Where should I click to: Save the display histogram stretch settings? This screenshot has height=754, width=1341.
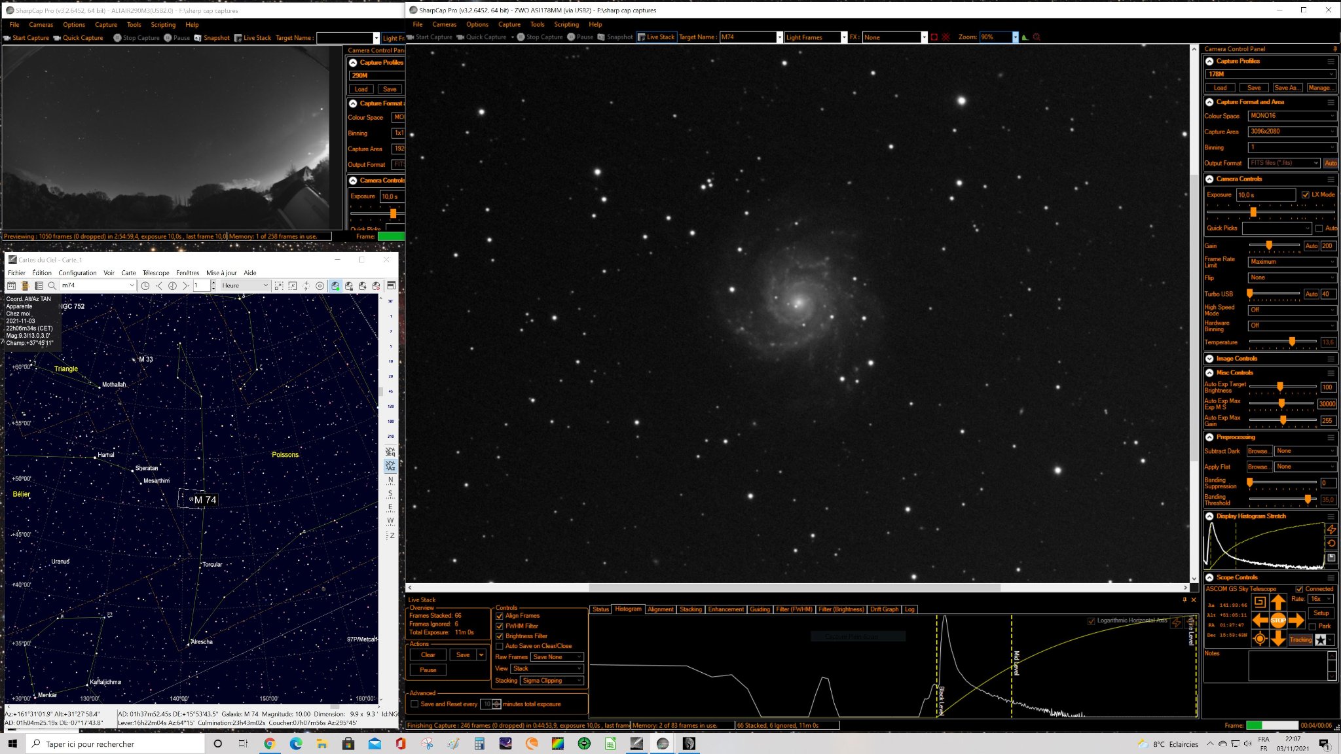coord(1331,558)
